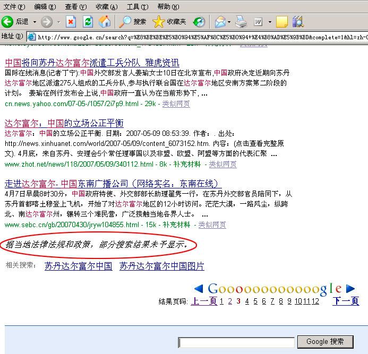
Task: Go to results page 5
Action: pos(255,301)
